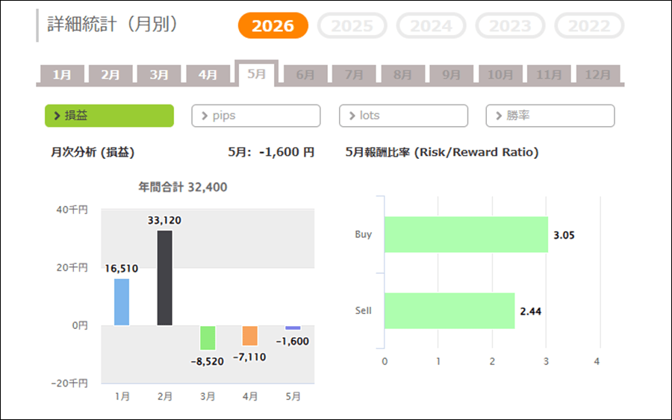Switch to the 2024 year view
The image size is (672, 420).
point(431,25)
